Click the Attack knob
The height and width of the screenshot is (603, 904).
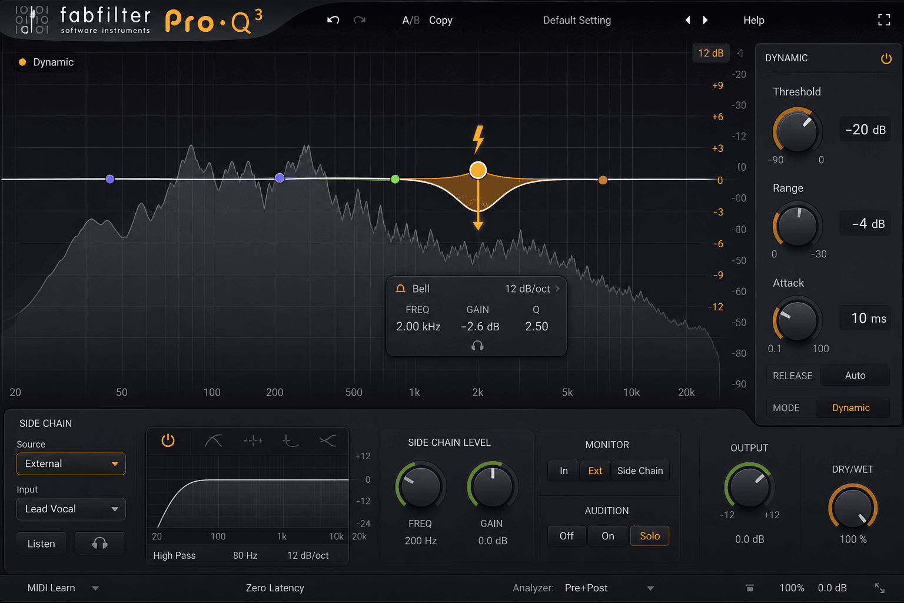click(x=796, y=319)
